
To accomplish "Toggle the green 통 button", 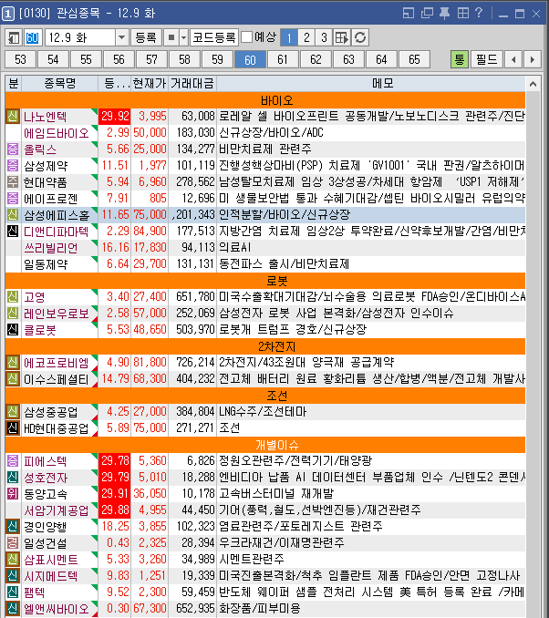I will tap(461, 59).
